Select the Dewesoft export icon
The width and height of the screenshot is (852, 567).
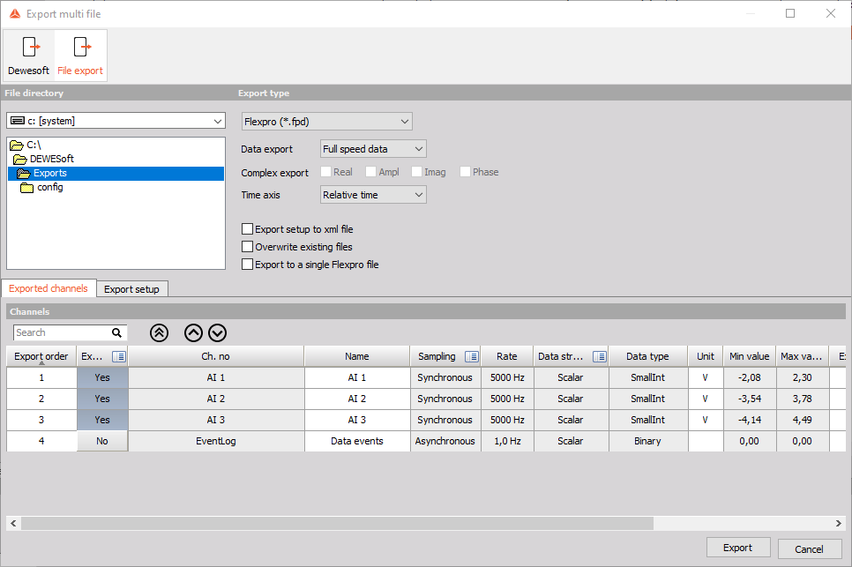coord(28,56)
